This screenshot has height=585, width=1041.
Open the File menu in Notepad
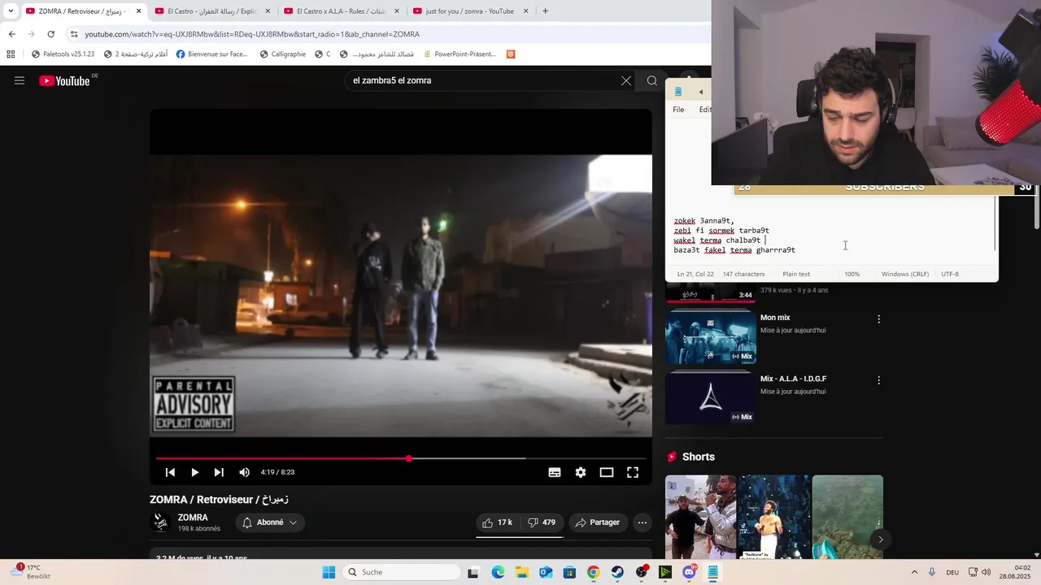(678, 110)
